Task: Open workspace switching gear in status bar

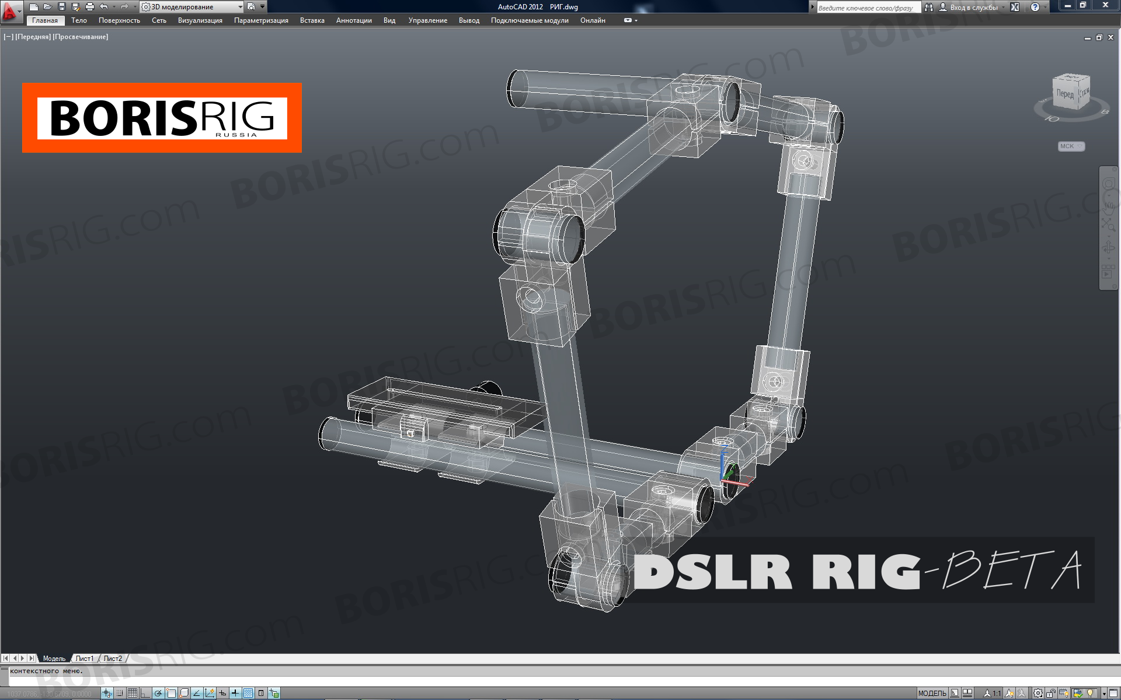Action: click(x=1038, y=693)
